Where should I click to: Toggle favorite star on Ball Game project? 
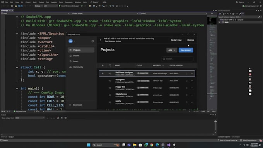pos(102,73)
